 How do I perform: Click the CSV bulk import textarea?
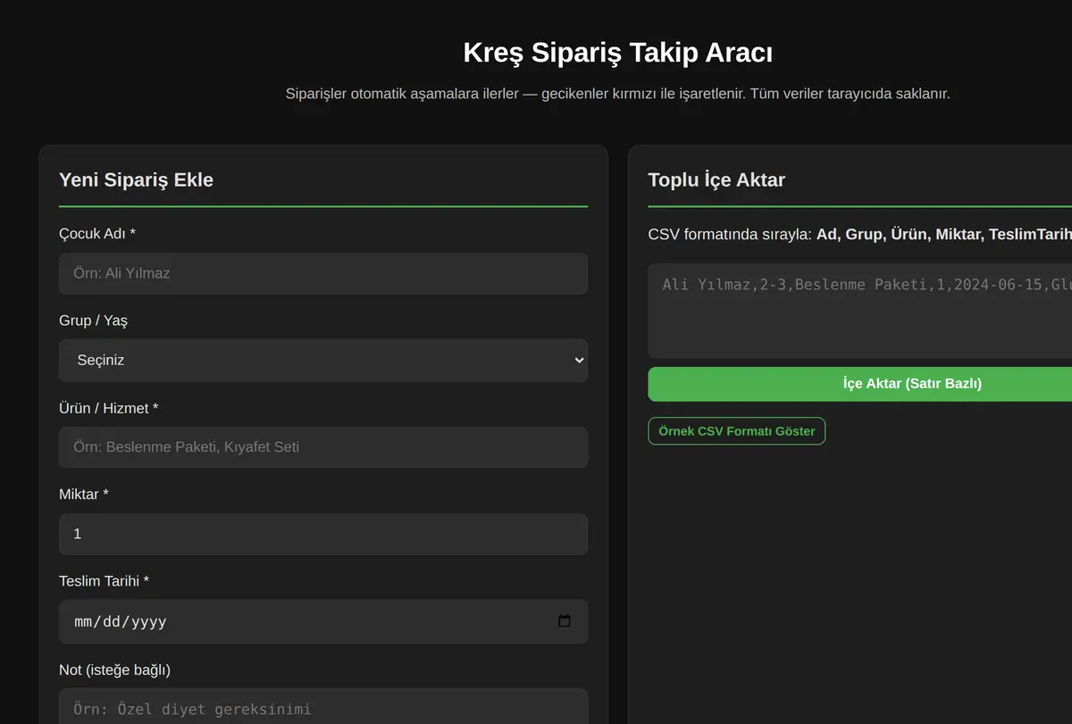tap(859, 311)
